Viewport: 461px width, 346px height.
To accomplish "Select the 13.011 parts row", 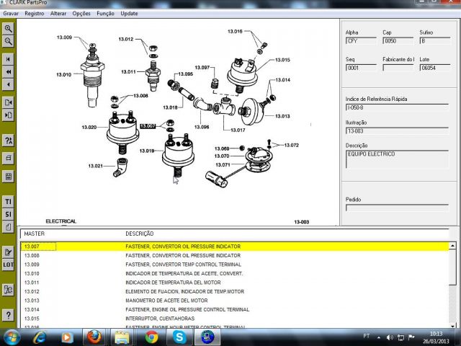I will coord(234,283).
